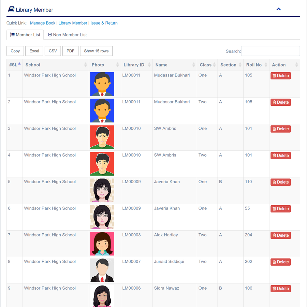Click into the Search input field
Image resolution: width=307 pixels, height=307 pixels.
click(270, 51)
